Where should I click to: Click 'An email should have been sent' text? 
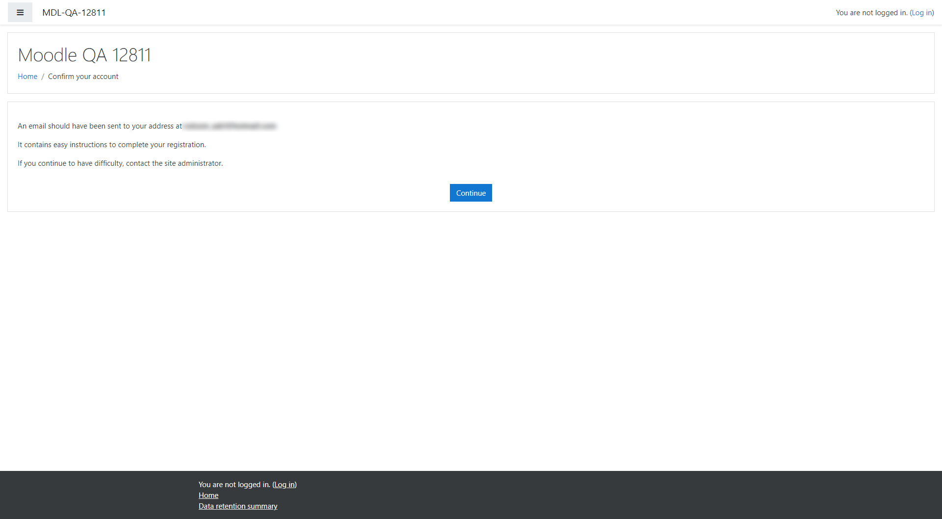(100, 126)
